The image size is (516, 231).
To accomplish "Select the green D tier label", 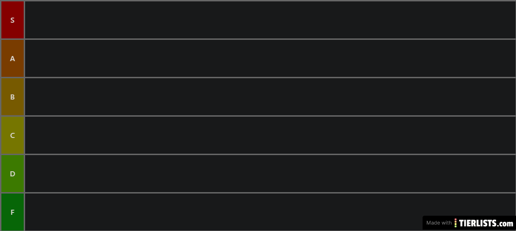I will click(13, 174).
